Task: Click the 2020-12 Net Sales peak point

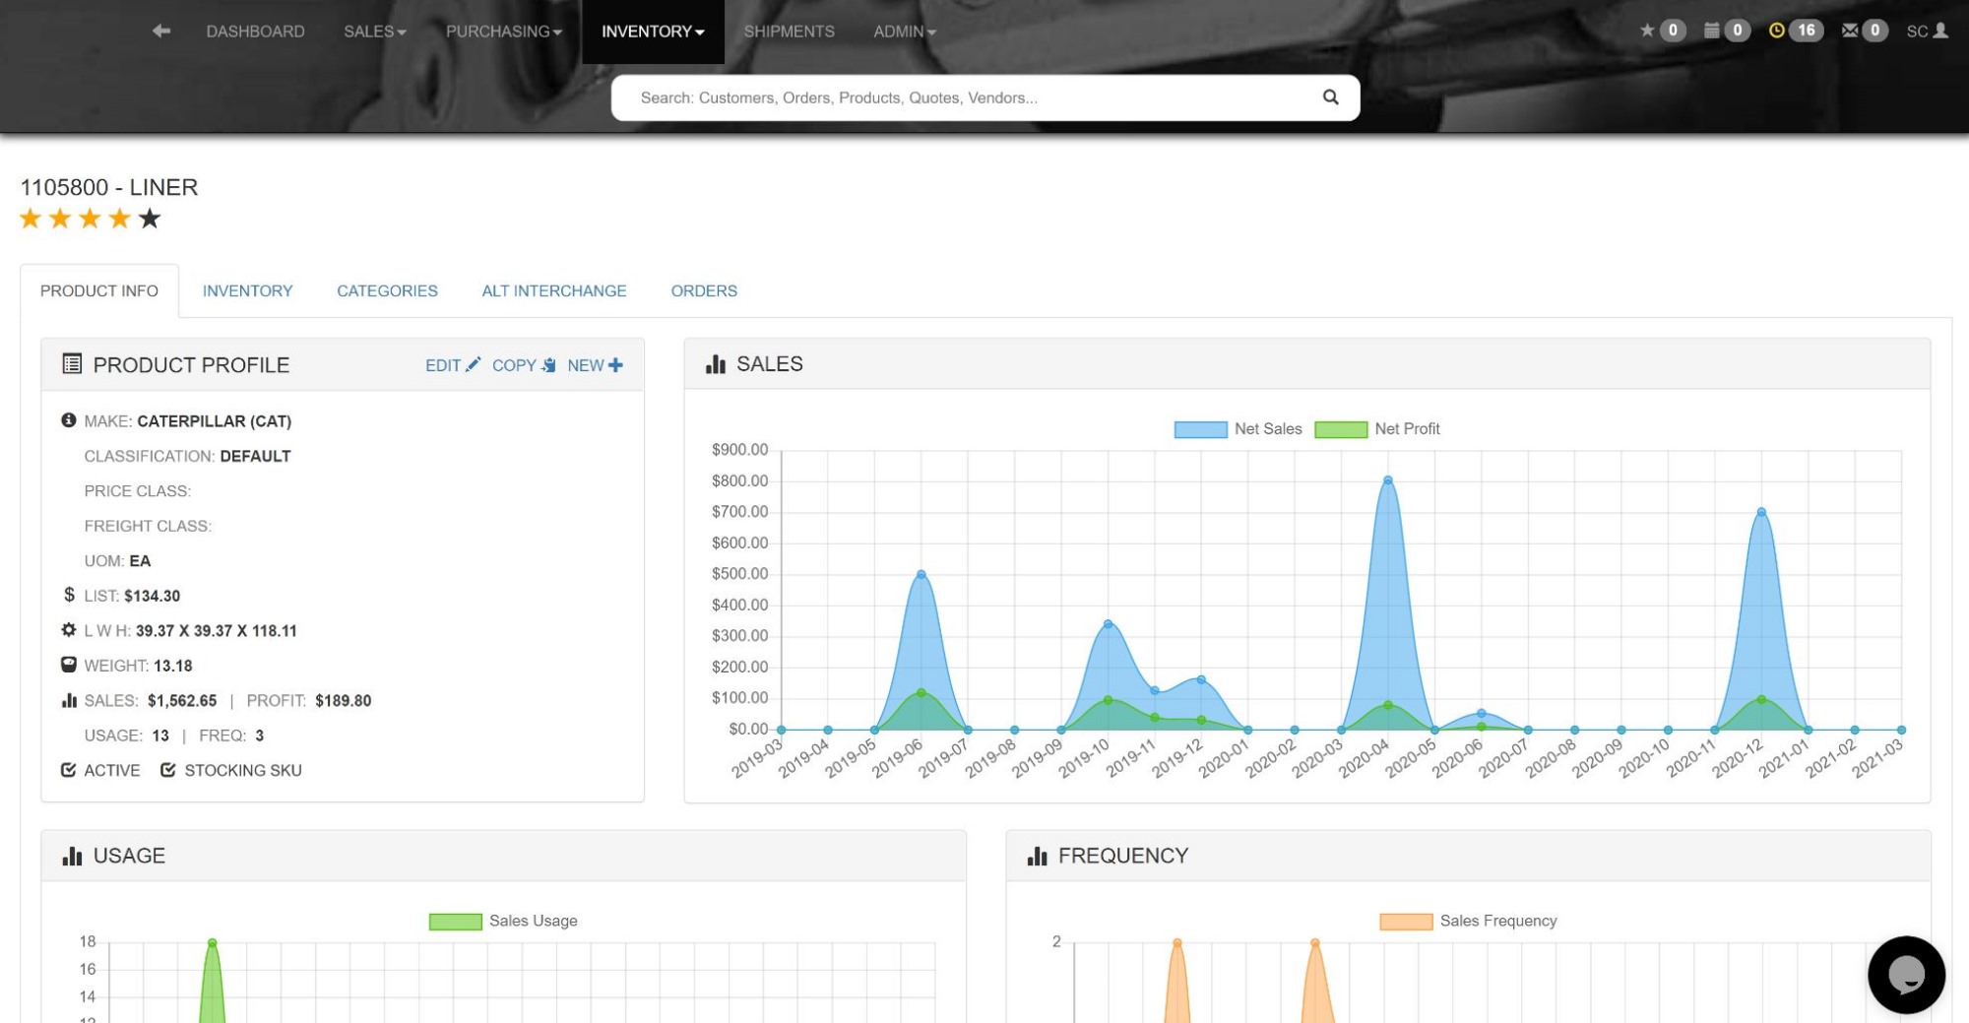Action: click(x=1761, y=512)
